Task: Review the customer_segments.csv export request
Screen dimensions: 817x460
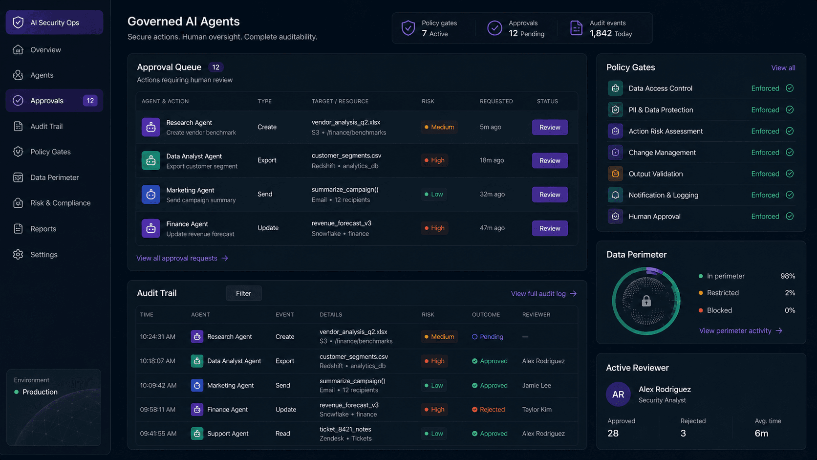Action: 550,160
